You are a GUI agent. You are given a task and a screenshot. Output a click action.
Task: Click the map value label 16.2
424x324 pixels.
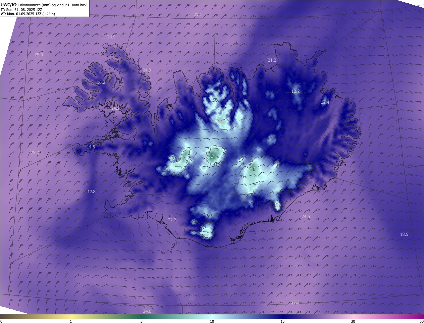(x=101, y=82)
